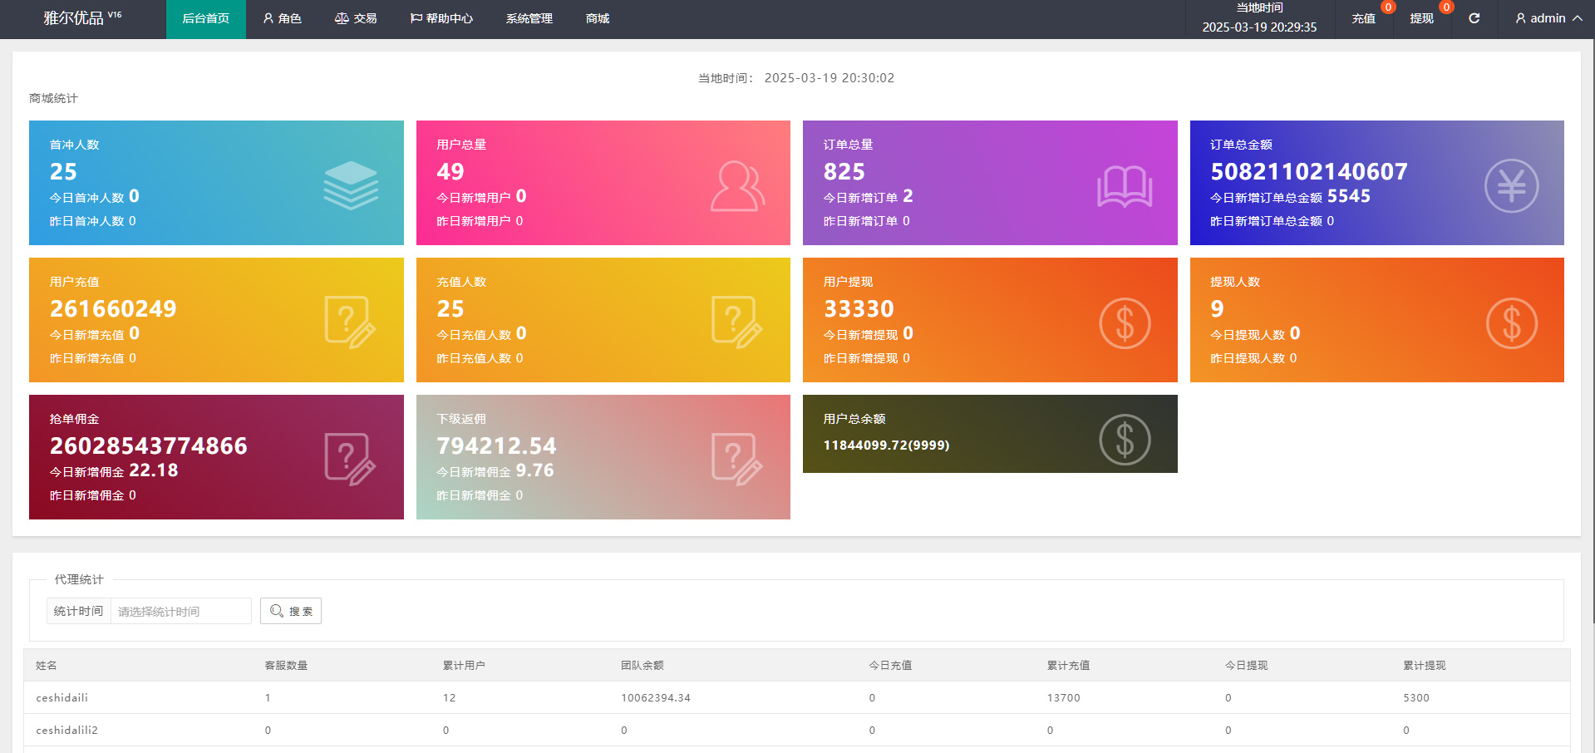Click the 统计时间 date input field

180,611
